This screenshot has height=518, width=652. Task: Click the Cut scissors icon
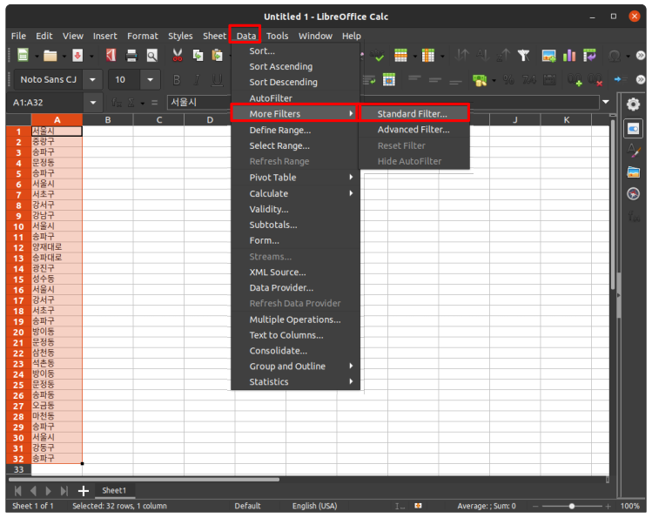click(178, 56)
